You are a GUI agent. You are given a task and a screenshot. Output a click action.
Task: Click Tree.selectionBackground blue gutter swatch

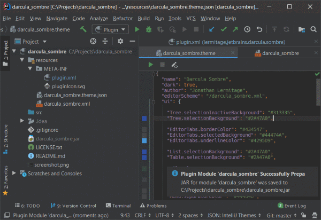coord(144,118)
